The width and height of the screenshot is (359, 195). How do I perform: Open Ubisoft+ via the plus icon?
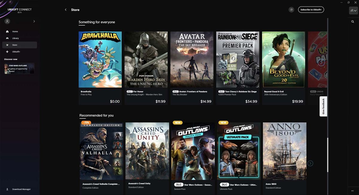tap(7, 51)
